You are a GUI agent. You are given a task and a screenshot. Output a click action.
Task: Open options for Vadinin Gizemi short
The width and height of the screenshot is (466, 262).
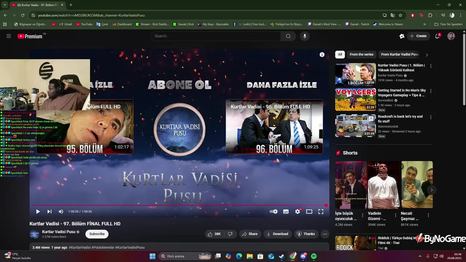tap(396, 215)
